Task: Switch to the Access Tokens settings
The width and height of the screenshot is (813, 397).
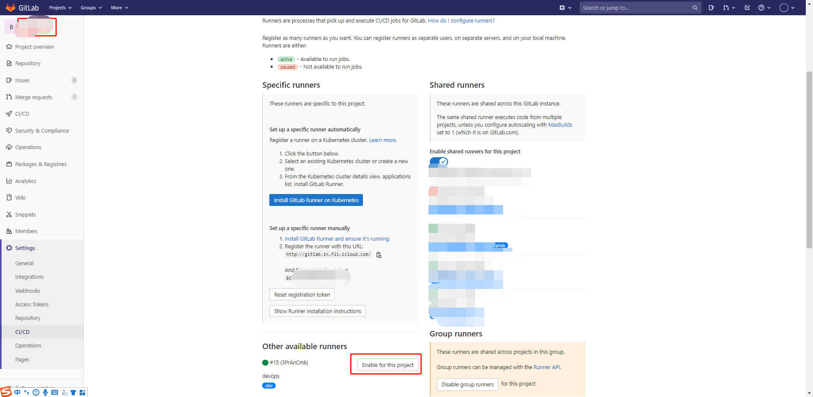Action: (x=32, y=304)
